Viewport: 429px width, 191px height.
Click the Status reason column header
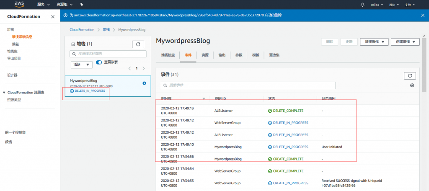328,98
